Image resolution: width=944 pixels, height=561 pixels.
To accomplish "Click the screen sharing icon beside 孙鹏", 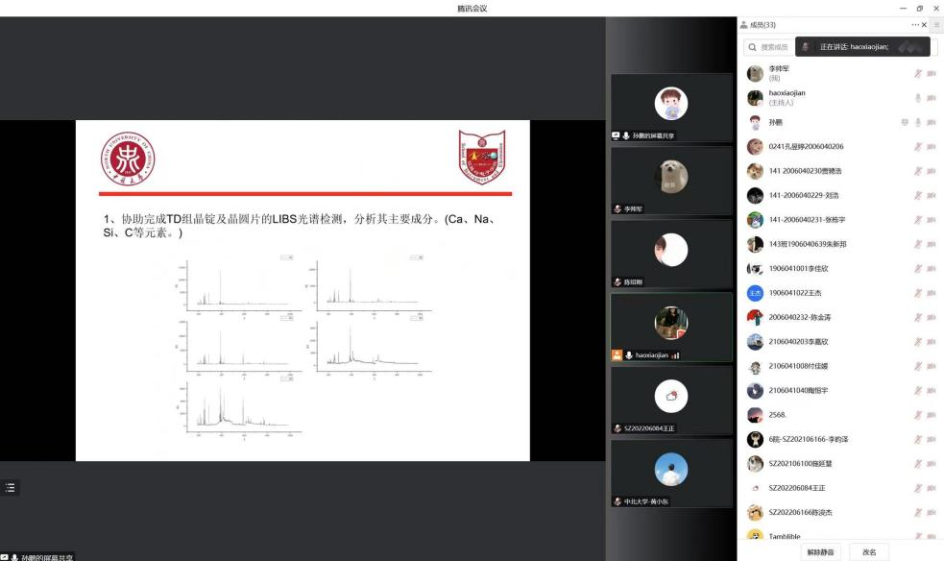I will pyautogui.click(x=904, y=122).
